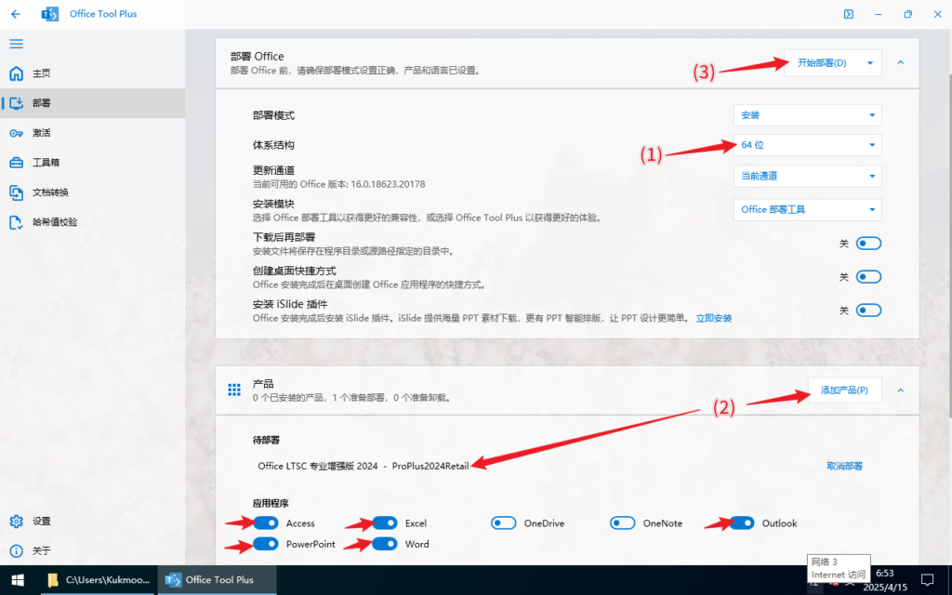The height and width of the screenshot is (595, 952).
Task: Open the arrow menu next to 开始部署(D)
Action: (870, 63)
